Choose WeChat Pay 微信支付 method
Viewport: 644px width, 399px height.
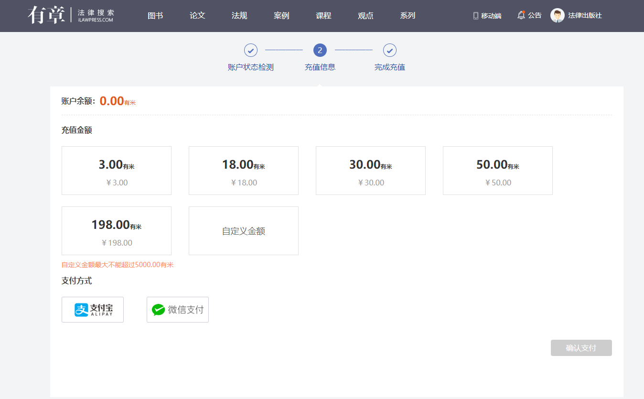178,310
